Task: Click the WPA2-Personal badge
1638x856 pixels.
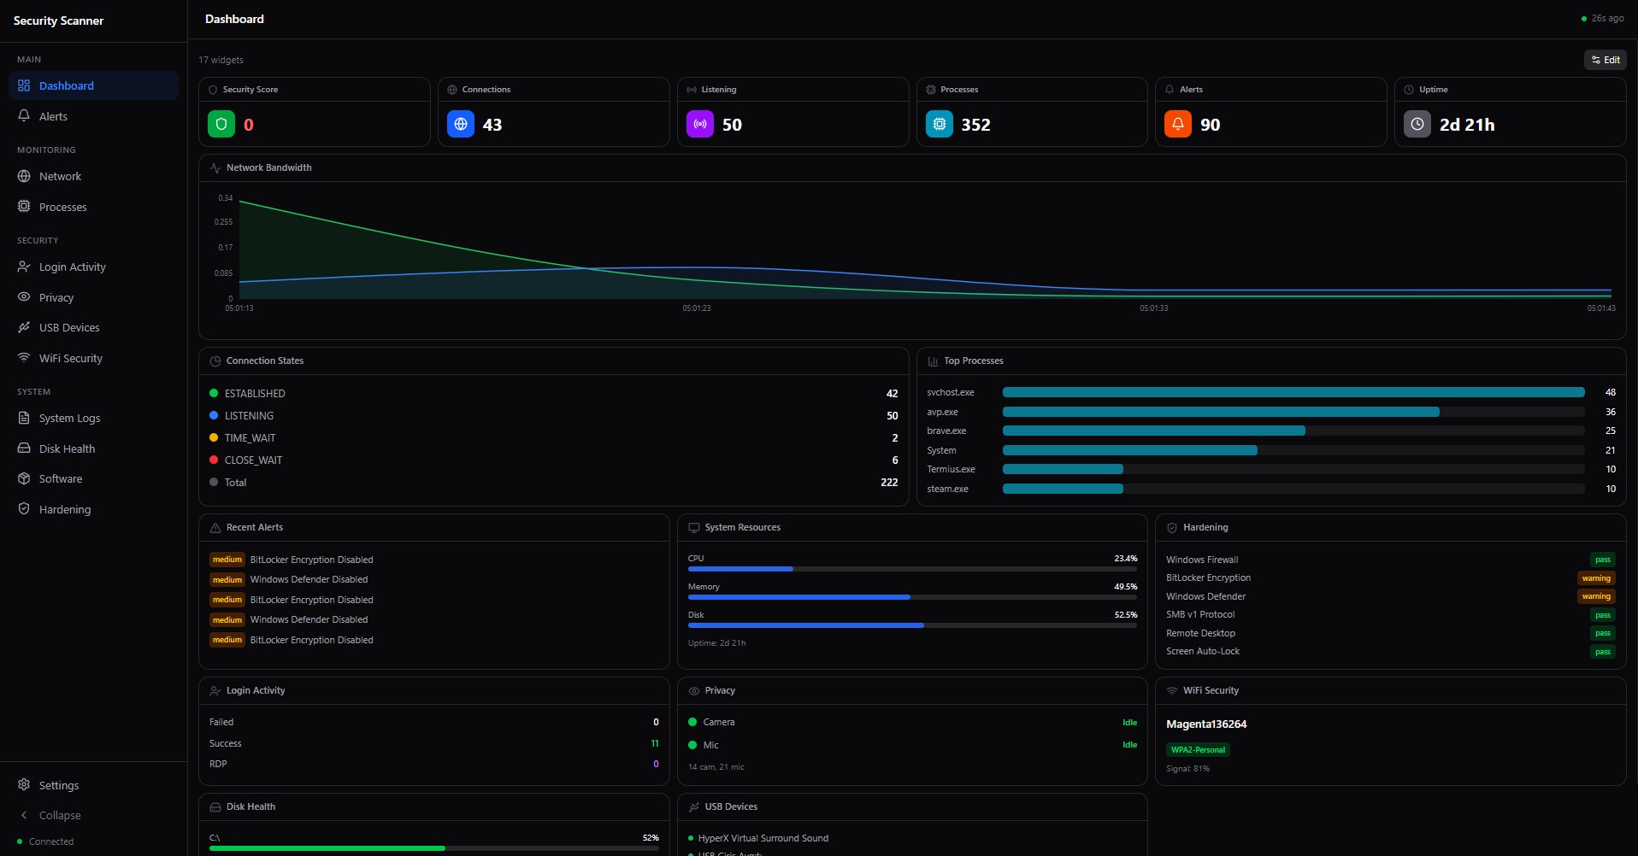Action: 1198,750
